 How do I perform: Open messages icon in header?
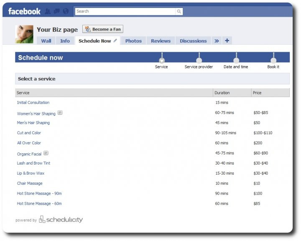click(56, 11)
